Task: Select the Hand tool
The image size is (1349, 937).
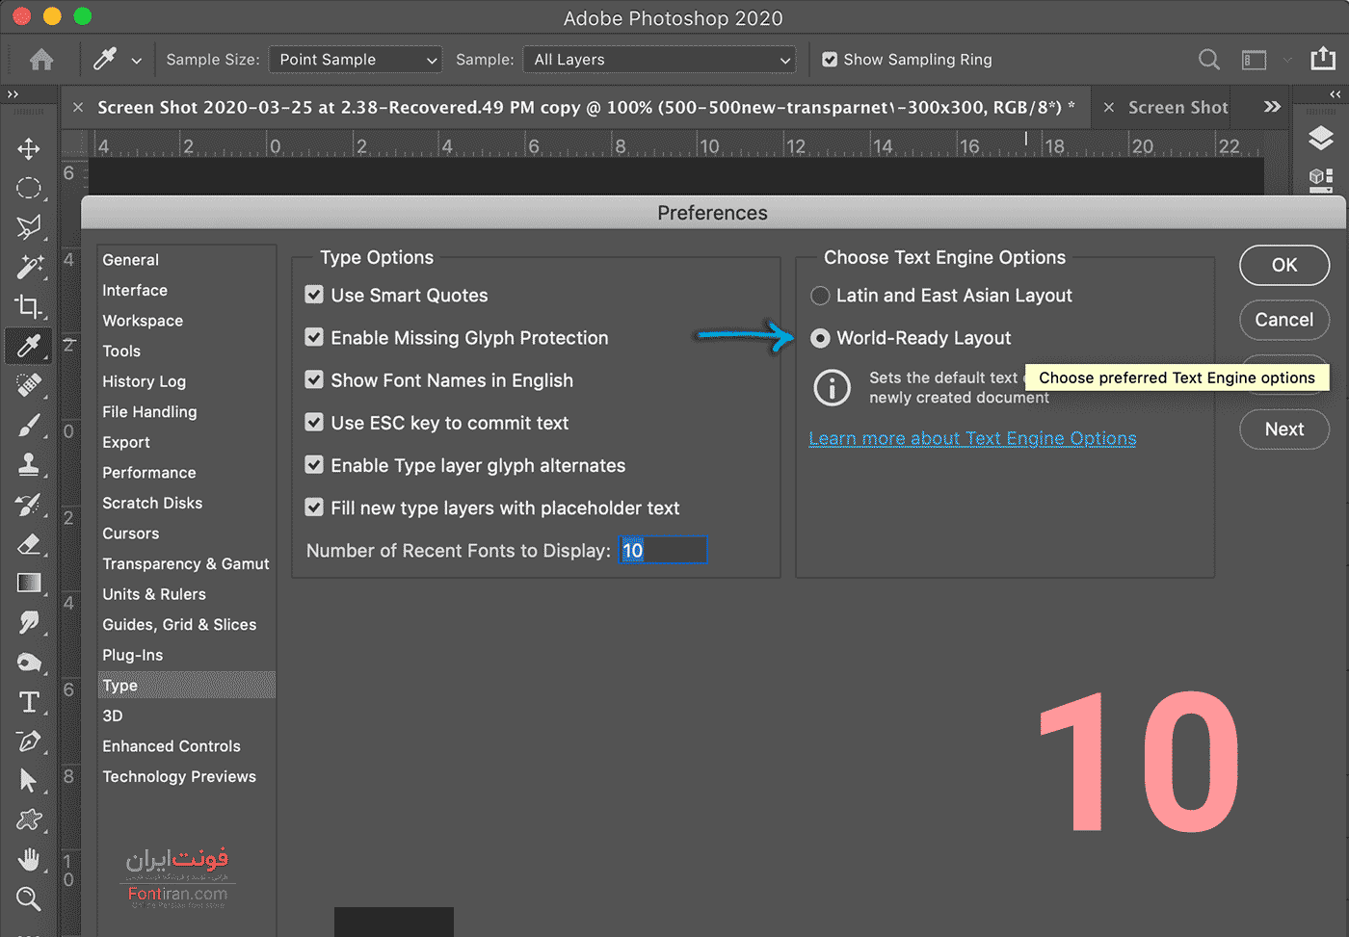Action: (x=29, y=859)
